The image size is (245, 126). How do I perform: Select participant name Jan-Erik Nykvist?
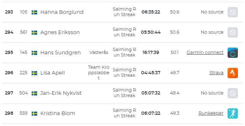[x=61, y=93]
